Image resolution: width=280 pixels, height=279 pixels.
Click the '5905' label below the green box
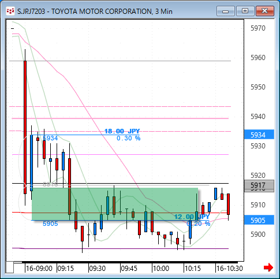coord(50,224)
